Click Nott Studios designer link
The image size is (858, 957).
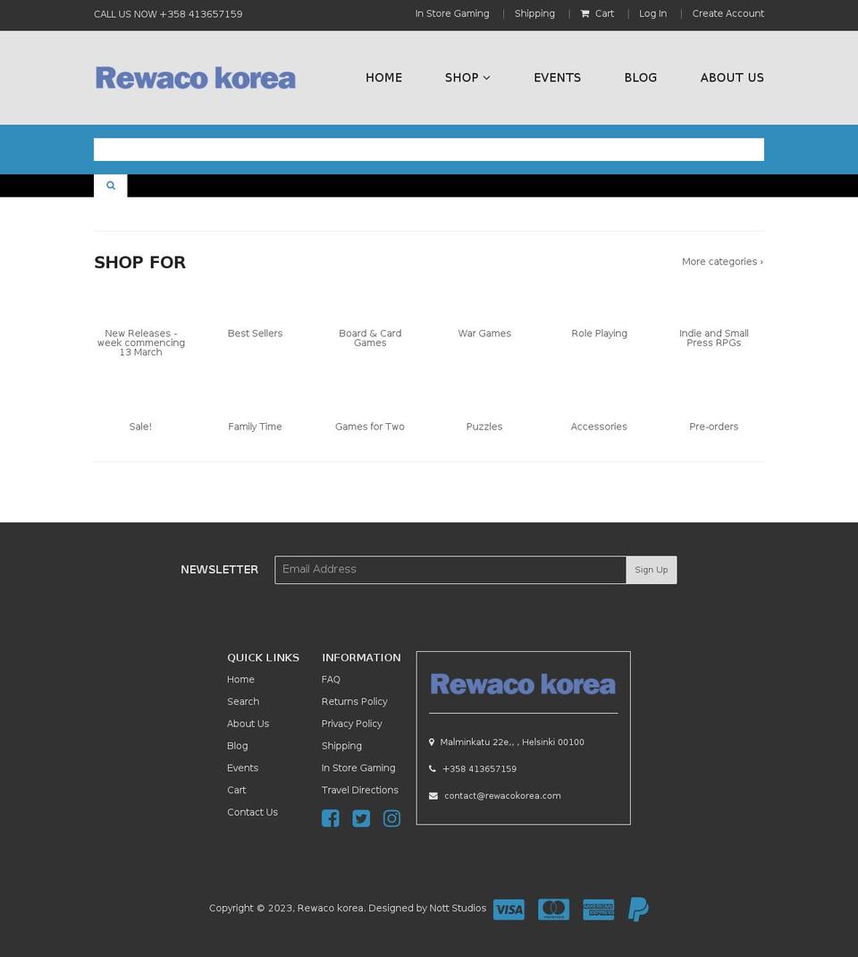pyautogui.click(x=458, y=908)
